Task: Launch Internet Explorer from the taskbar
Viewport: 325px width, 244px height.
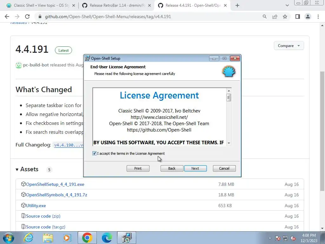Action: [28, 238]
